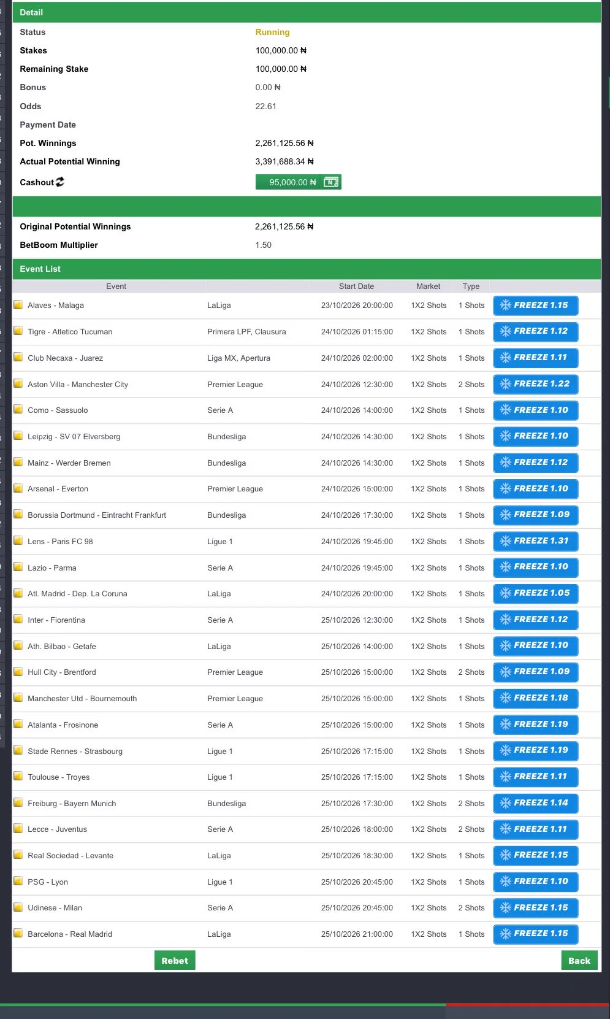Click the "Running" status value
The width and height of the screenshot is (610, 1019).
[273, 32]
